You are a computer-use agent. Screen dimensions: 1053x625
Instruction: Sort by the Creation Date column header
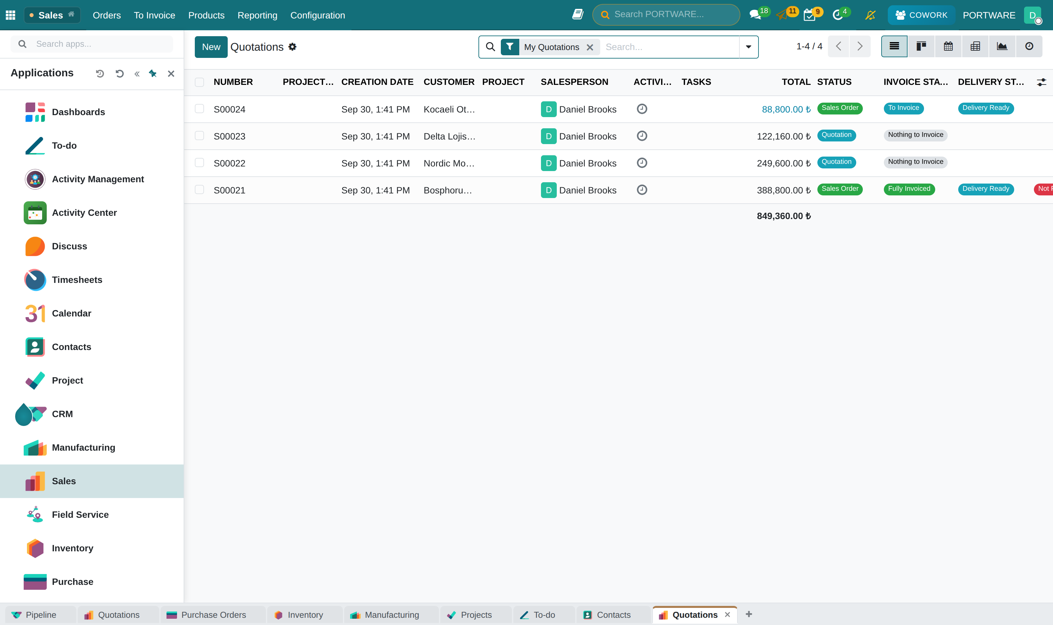pyautogui.click(x=377, y=82)
